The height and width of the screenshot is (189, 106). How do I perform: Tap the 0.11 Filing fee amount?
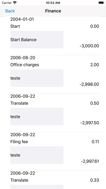tap(95, 142)
